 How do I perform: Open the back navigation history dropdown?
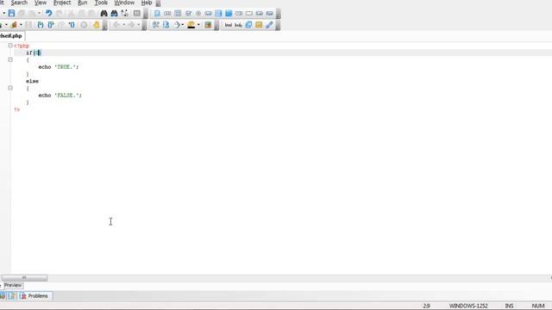pyautogui.click(x=123, y=25)
